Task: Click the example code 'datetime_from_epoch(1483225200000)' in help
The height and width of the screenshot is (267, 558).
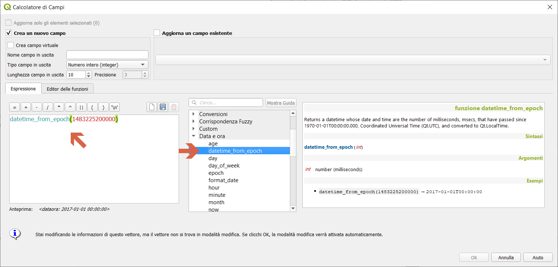Action: click(x=369, y=192)
